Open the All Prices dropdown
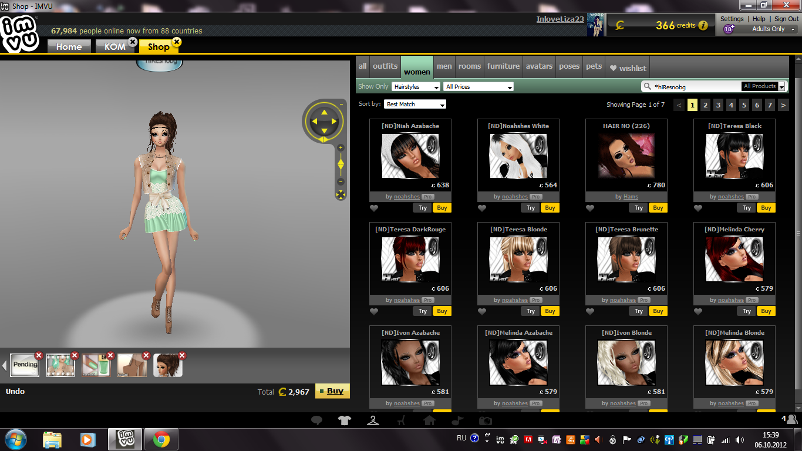Screen dimensions: 802x451 click(x=478, y=87)
